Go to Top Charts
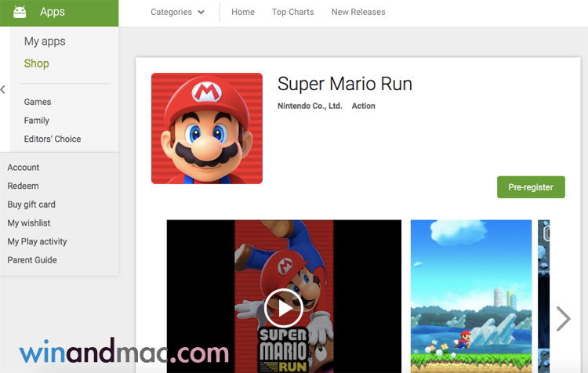Image resolution: width=588 pixels, height=373 pixels. coord(292,13)
